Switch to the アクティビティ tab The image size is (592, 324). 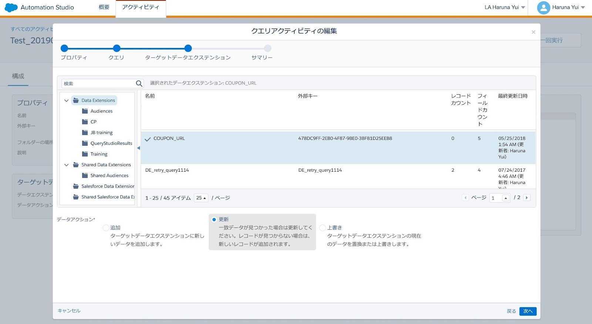(141, 7)
